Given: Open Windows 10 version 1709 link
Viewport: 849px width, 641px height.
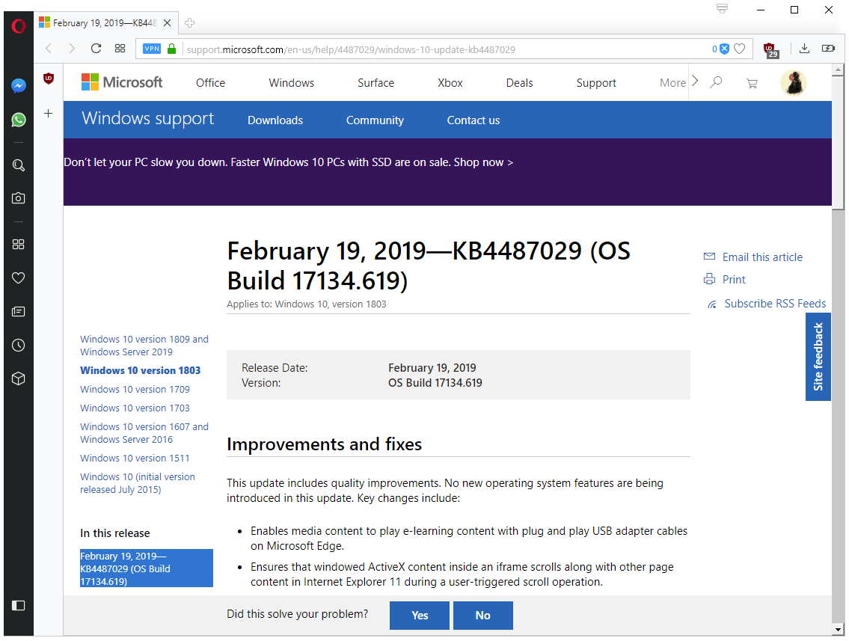Looking at the screenshot, I should pyautogui.click(x=135, y=389).
